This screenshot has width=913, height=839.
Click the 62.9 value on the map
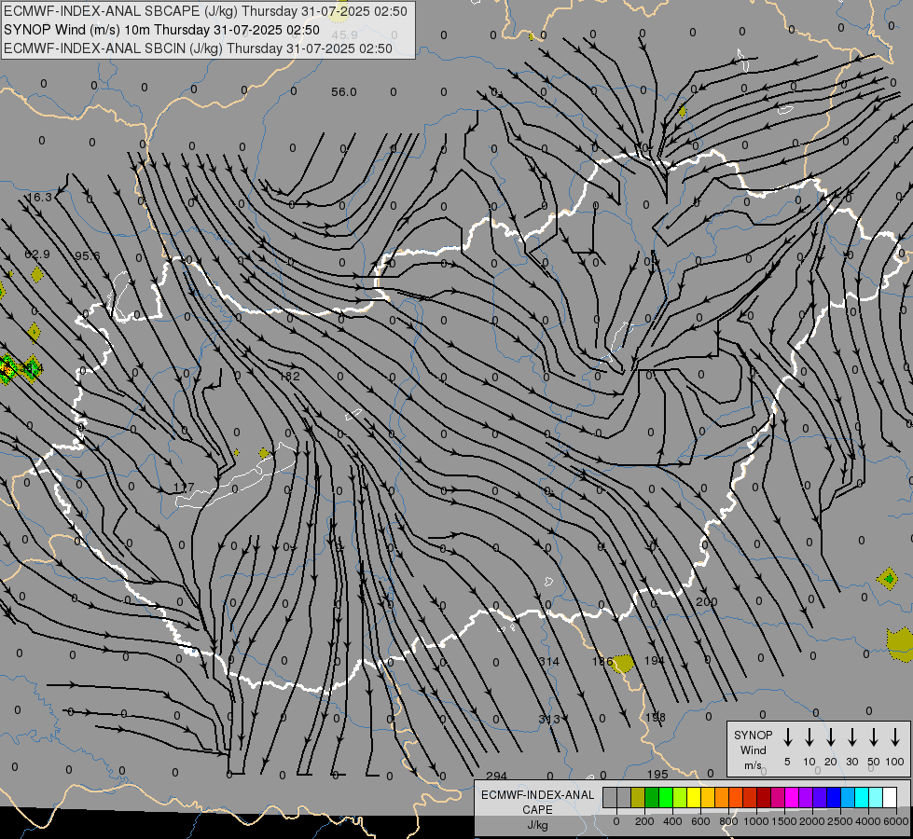point(37,254)
